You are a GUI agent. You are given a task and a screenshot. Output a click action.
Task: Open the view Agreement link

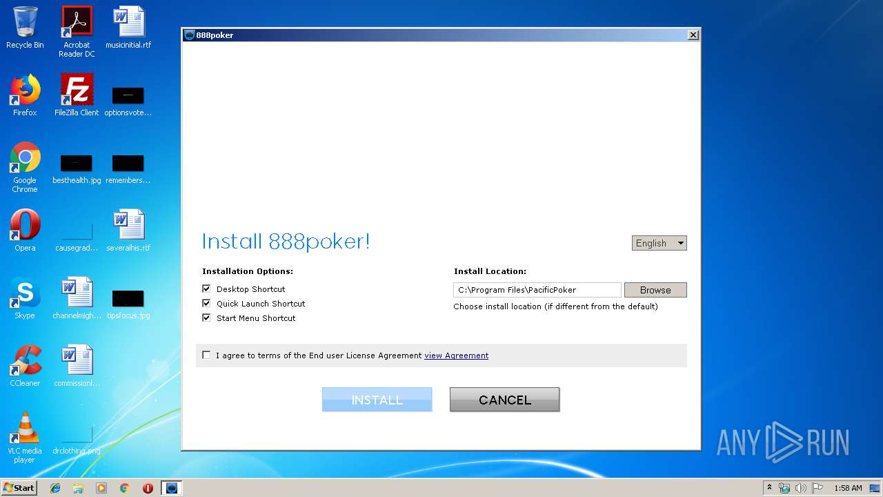point(456,355)
